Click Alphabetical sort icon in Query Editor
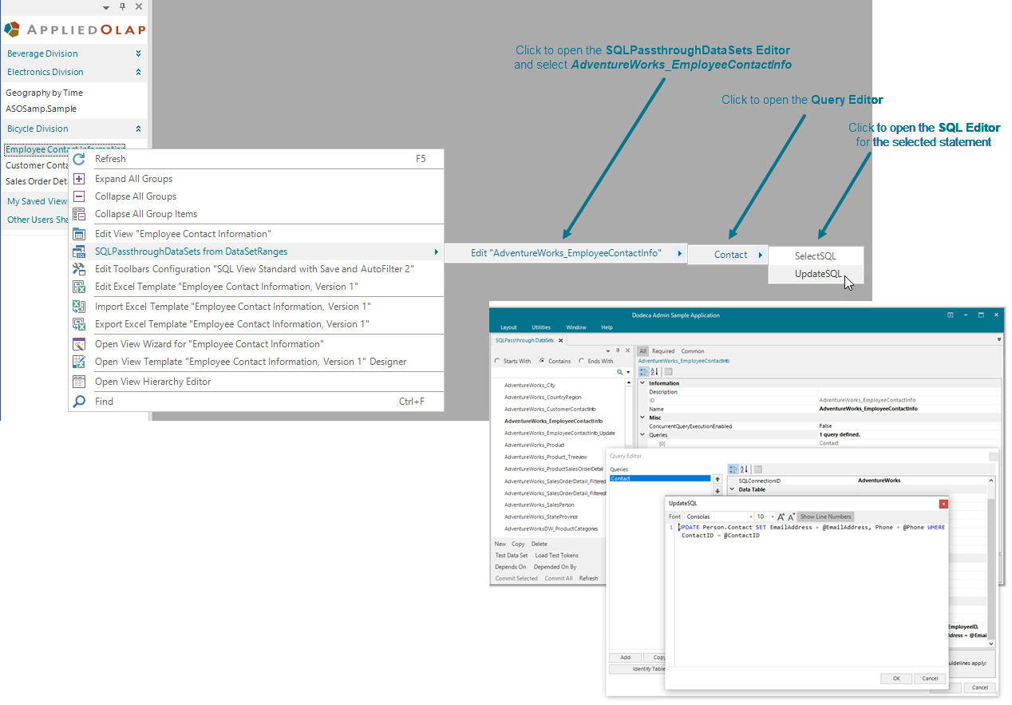The width and height of the screenshot is (1012, 705). click(x=744, y=469)
